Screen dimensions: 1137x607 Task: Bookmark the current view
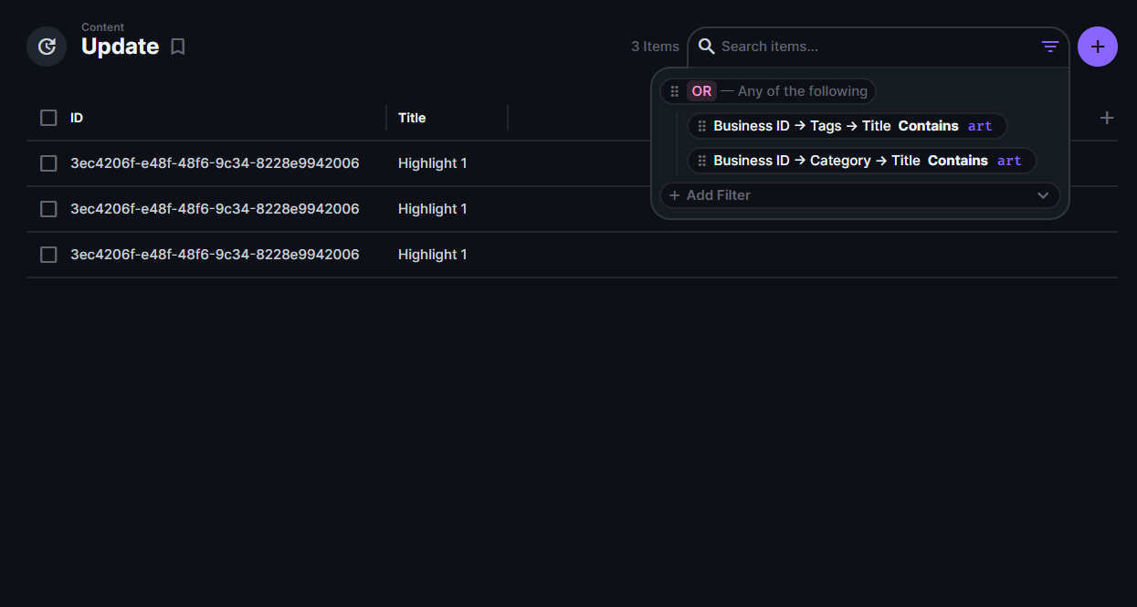tap(177, 46)
